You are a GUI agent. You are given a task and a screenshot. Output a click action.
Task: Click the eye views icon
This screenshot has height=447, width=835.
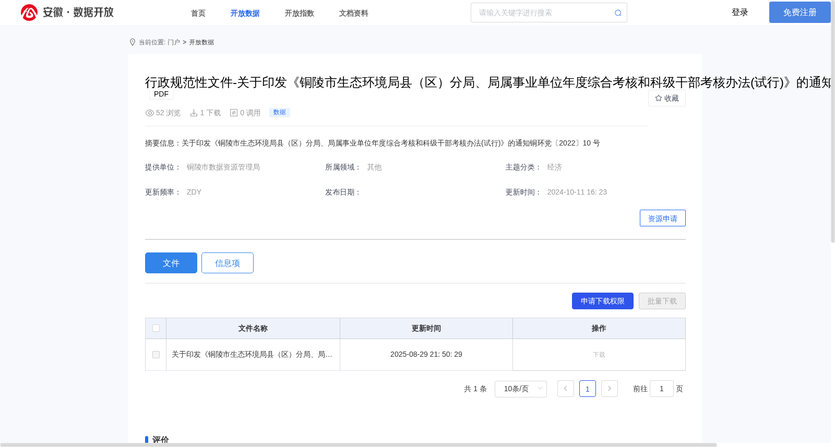(x=150, y=113)
